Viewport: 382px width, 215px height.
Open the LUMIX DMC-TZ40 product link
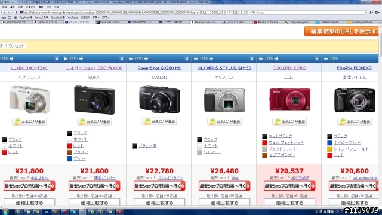pyautogui.click(x=29, y=68)
